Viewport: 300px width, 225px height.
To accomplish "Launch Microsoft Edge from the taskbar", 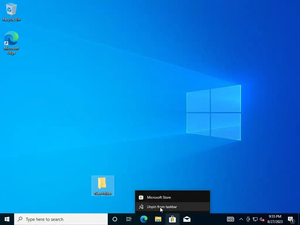I will click(x=144, y=219).
